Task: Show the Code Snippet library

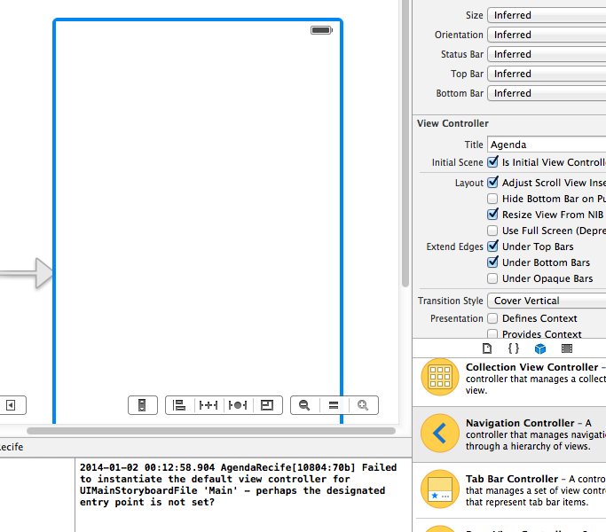Action: (513, 348)
